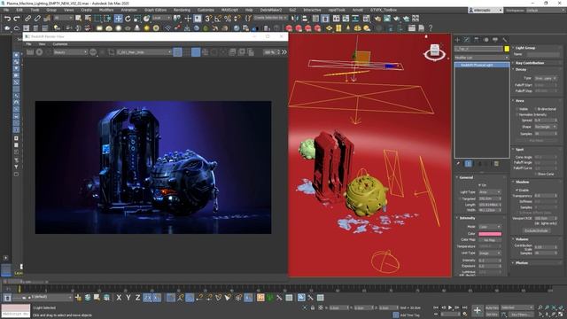Open the pink light Color swatch
567x319 pixels.
(x=490, y=234)
